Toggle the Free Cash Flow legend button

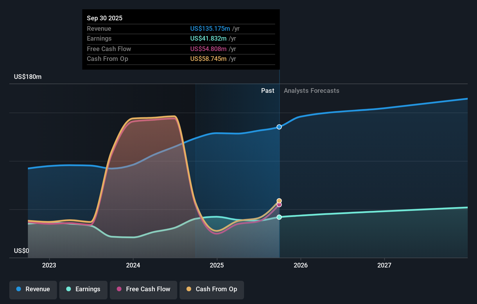click(x=144, y=290)
